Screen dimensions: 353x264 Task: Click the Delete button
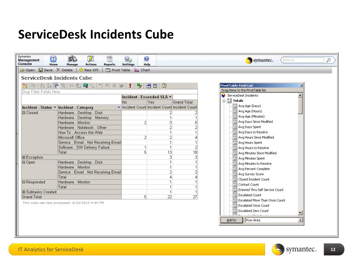[64, 70]
